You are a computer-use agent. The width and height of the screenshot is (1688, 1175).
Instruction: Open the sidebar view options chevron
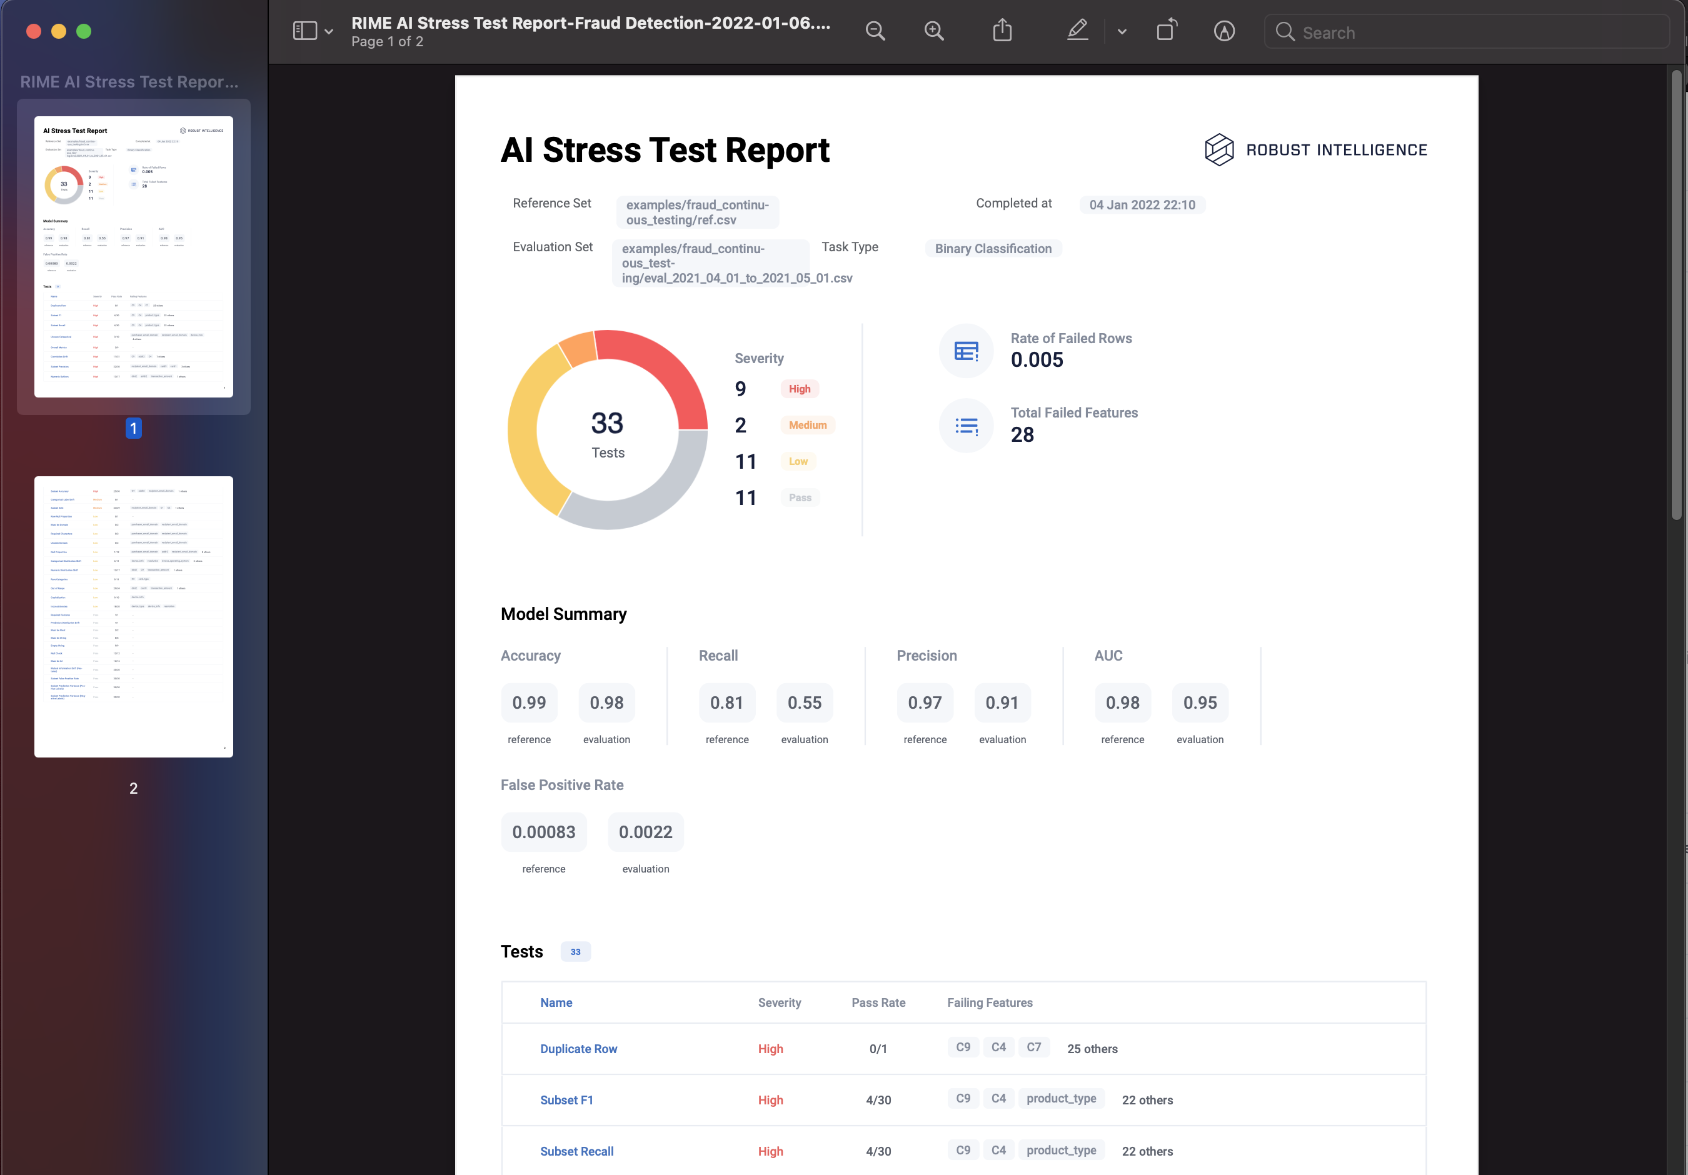tap(329, 32)
